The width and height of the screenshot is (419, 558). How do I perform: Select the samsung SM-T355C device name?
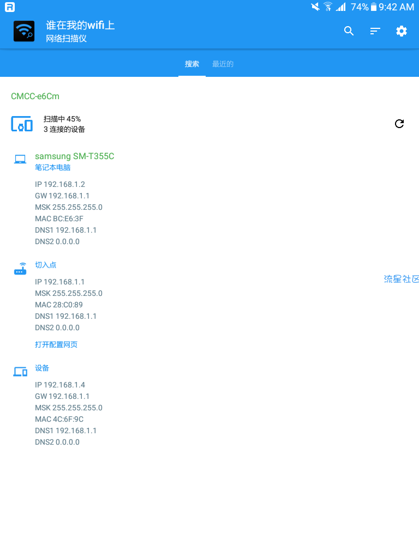click(74, 156)
